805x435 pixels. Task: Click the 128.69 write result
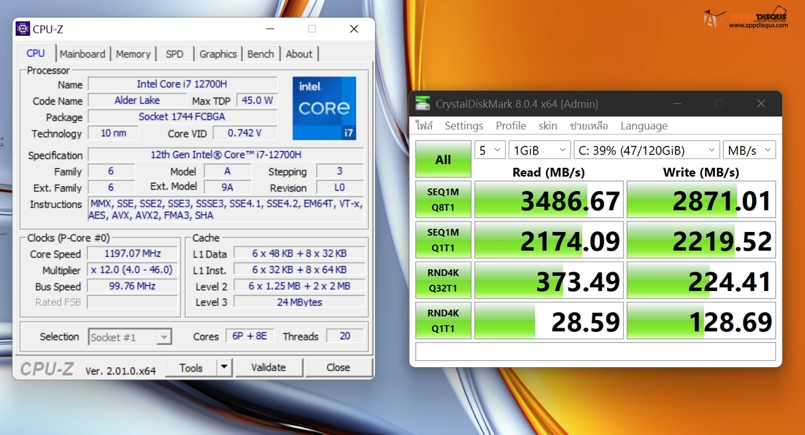click(701, 320)
